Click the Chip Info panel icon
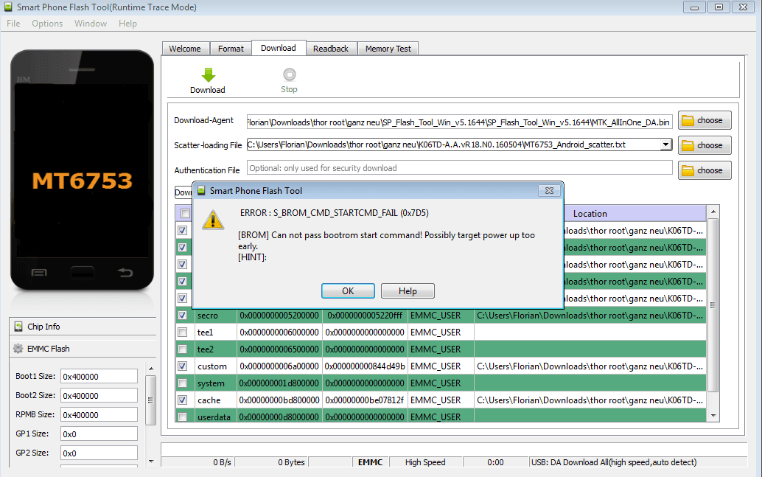Viewport: 762px width, 477px height. (x=18, y=327)
